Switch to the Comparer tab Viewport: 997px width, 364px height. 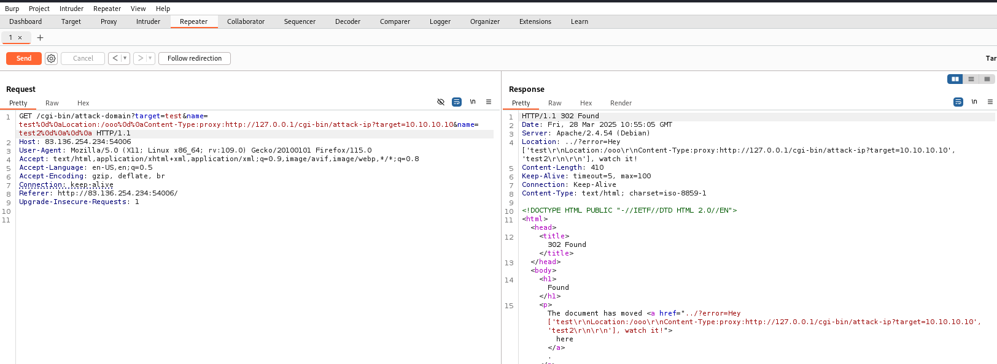[x=395, y=21]
